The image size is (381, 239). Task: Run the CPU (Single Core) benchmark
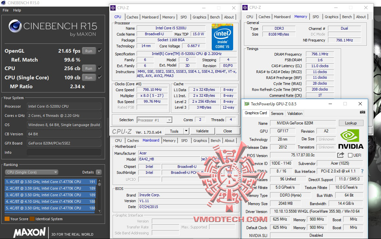pyautogui.click(x=89, y=78)
